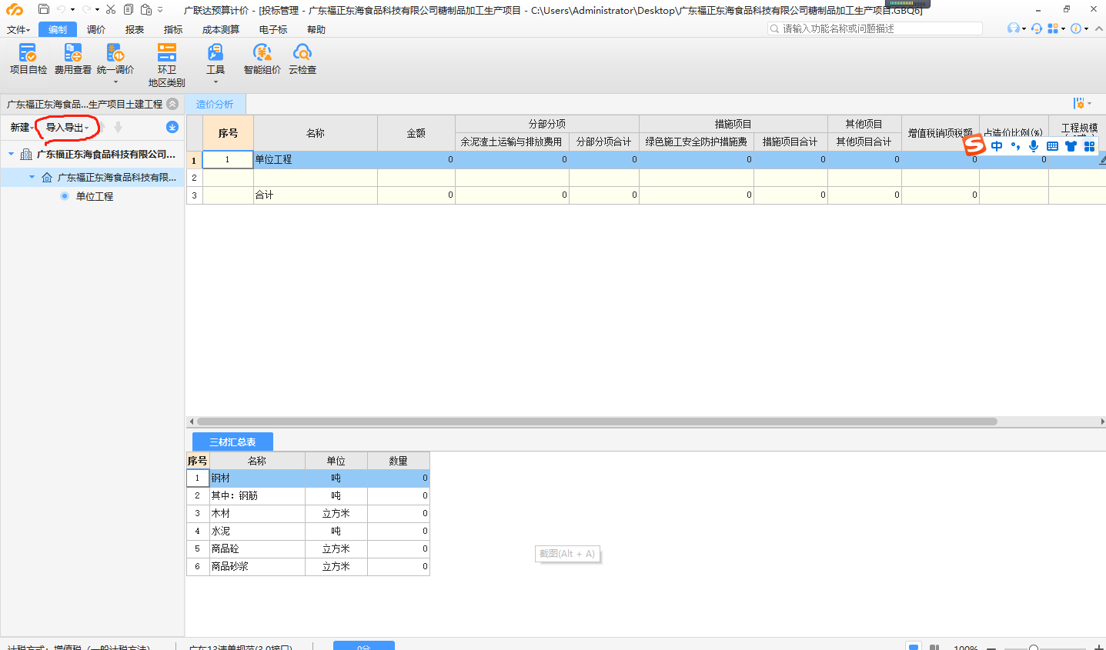The image size is (1106, 650).
Task: Open the 帮助 help menu
Action: click(316, 29)
